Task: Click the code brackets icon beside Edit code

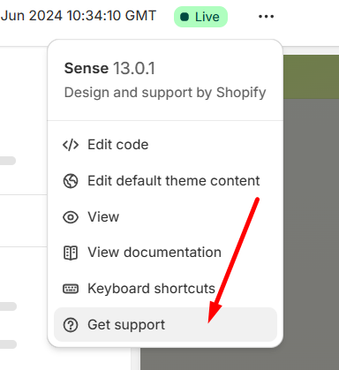Action: (71, 145)
